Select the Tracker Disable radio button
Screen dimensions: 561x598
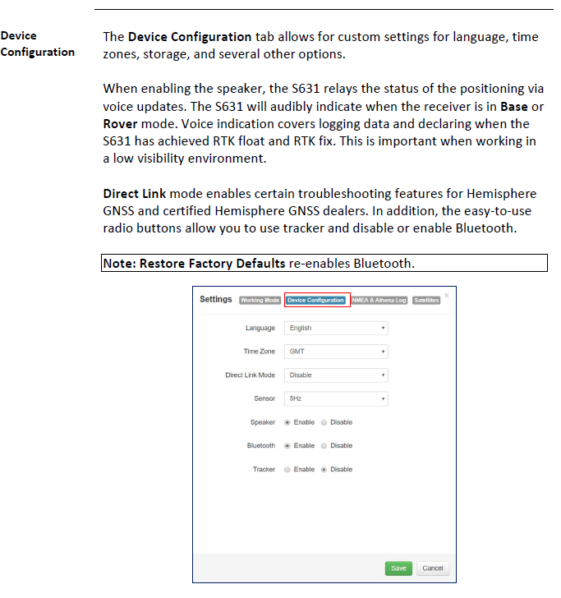pyautogui.click(x=324, y=470)
